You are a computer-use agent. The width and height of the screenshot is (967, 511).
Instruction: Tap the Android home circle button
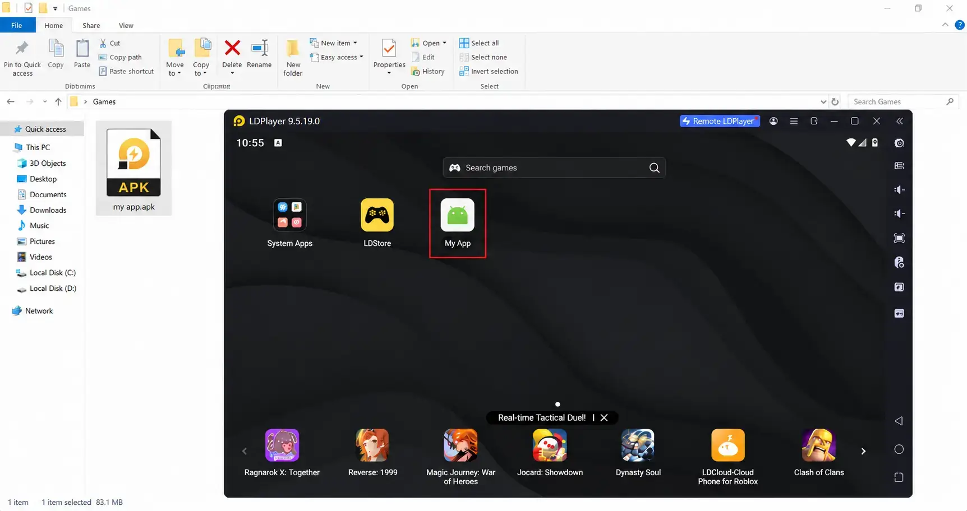[899, 449]
